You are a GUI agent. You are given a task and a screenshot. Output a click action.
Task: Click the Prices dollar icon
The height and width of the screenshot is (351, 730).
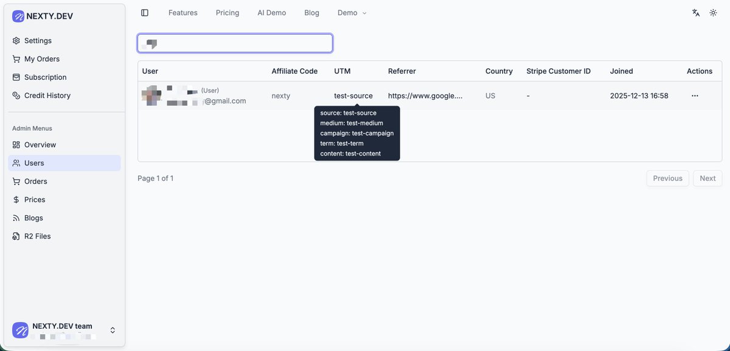click(x=15, y=199)
